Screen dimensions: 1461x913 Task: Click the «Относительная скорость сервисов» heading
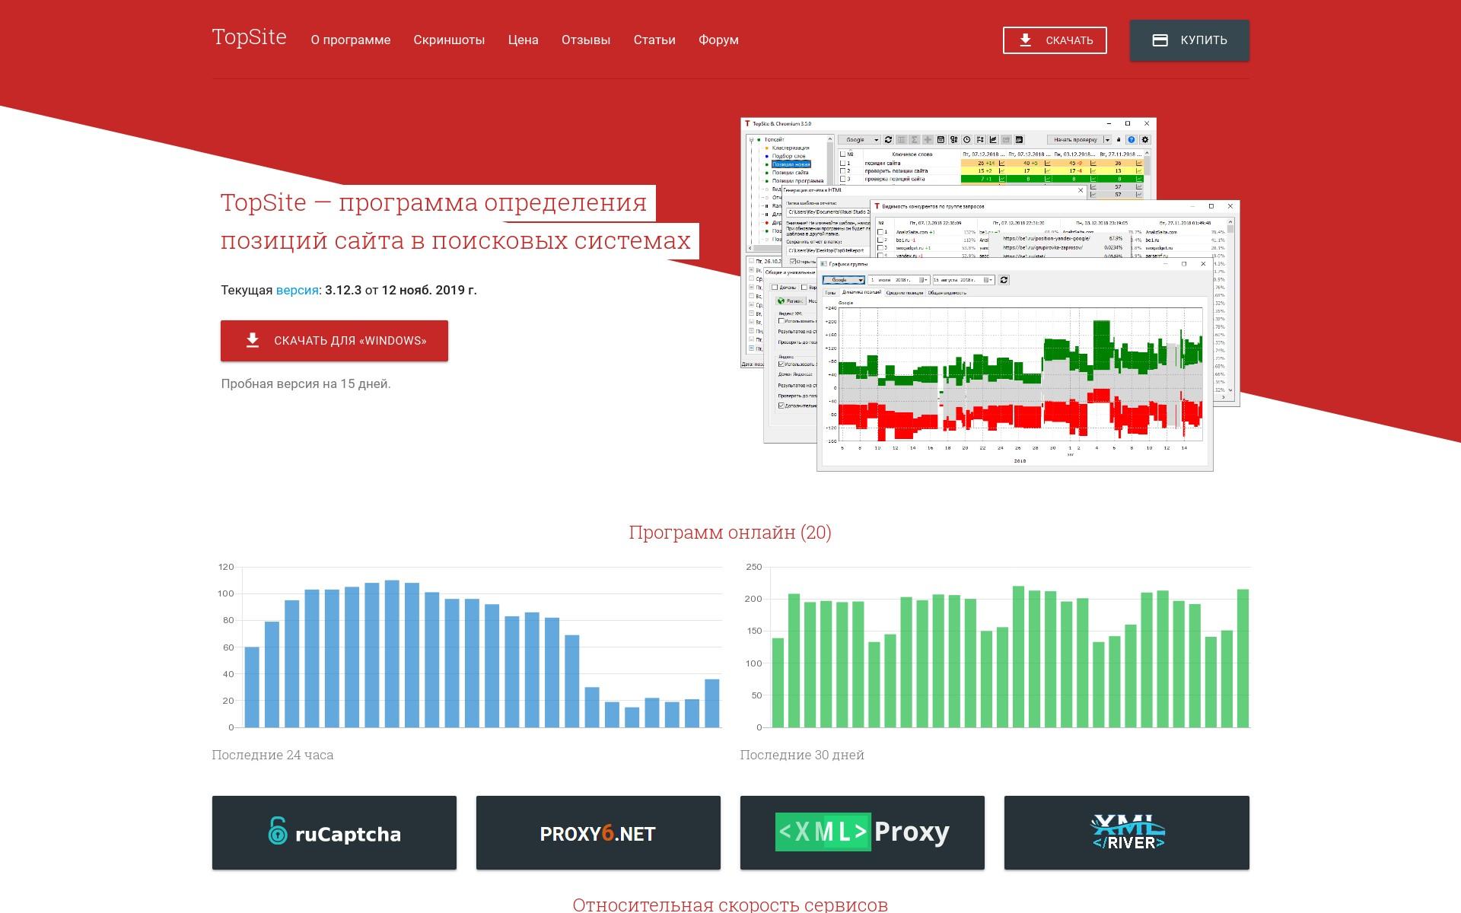pos(730,905)
